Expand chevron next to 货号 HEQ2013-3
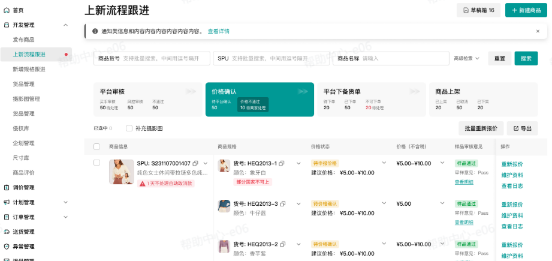Viewport: 552px width, 261px height. coord(298,204)
